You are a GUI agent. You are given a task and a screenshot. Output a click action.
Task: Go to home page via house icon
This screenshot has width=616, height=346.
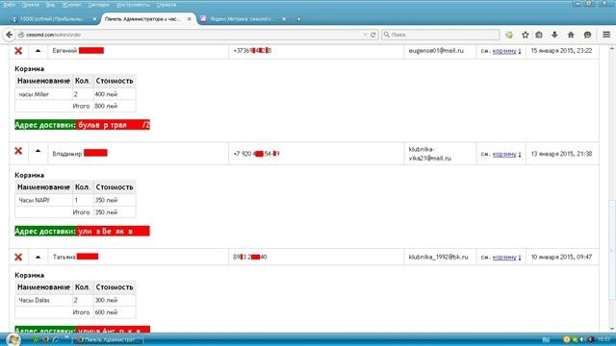click(571, 35)
